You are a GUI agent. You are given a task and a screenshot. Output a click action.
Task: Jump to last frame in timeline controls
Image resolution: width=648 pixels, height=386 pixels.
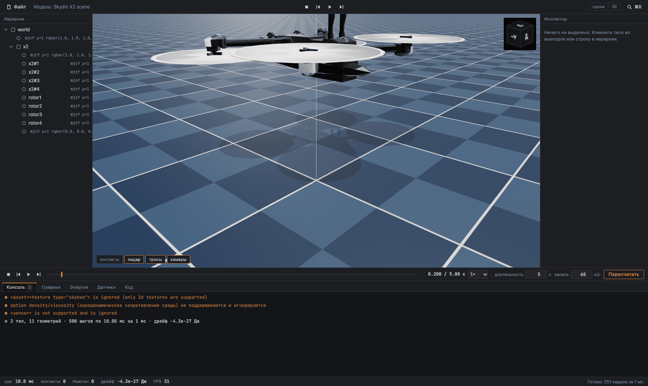(x=39, y=274)
